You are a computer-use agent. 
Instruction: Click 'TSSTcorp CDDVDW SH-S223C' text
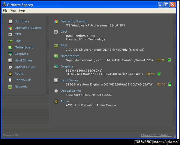(89, 95)
